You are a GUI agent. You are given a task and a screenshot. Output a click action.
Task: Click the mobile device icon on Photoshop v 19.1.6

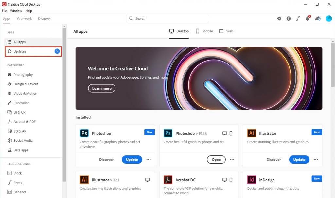click(x=231, y=134)
